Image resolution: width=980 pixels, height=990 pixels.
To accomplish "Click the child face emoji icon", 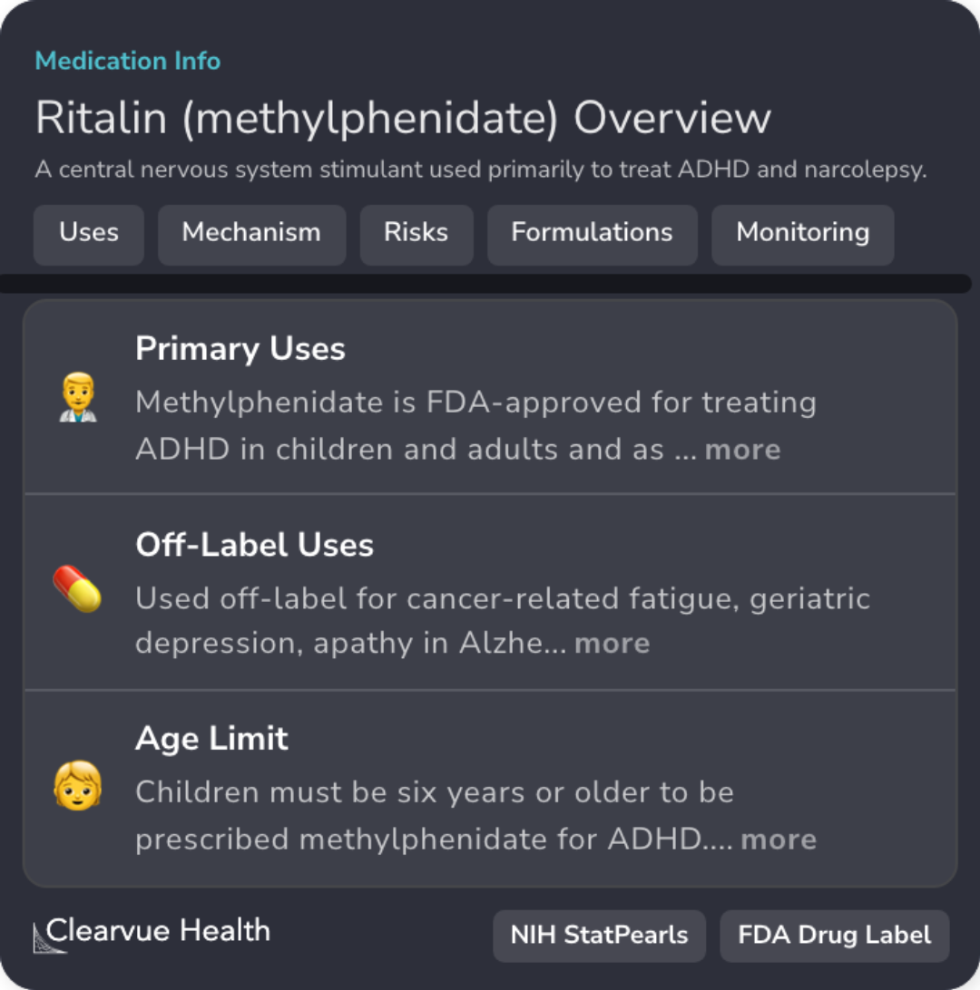I will tap(77, 785).
